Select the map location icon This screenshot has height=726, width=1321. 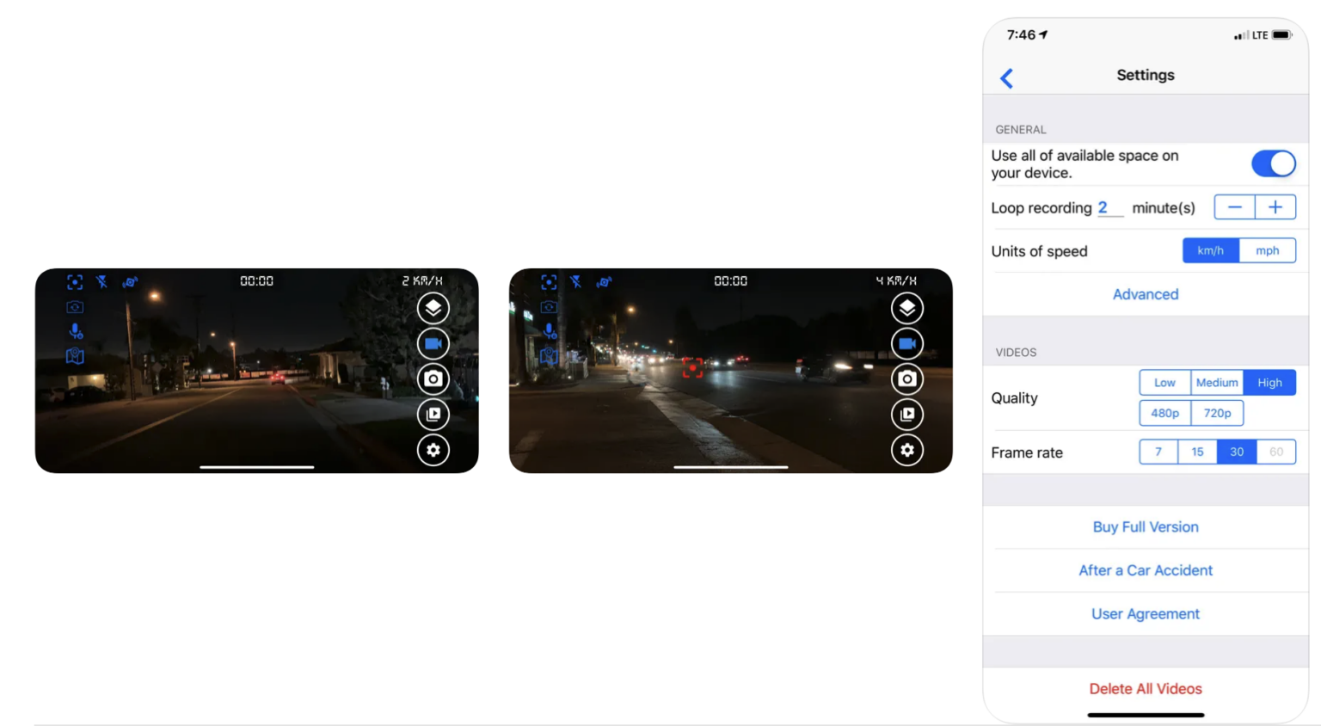(x=75, y=355)
